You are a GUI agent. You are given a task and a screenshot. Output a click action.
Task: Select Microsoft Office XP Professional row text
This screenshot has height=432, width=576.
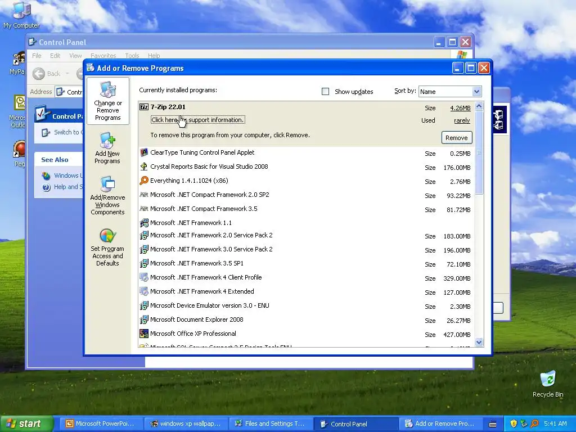pyautogui.click(x=193, y=334)
